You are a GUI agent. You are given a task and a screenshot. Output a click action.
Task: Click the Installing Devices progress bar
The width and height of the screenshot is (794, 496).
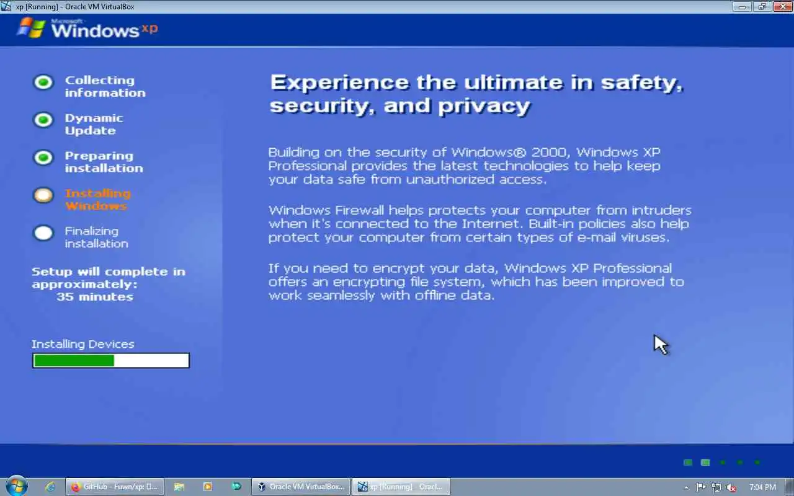[x=111, y=360]
